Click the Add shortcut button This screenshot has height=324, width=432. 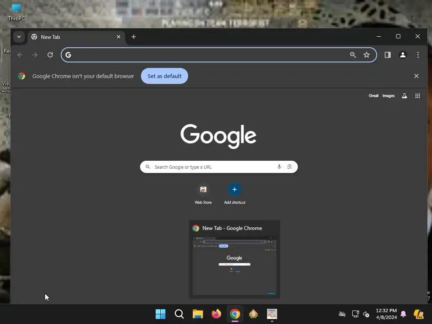point(235,194)
